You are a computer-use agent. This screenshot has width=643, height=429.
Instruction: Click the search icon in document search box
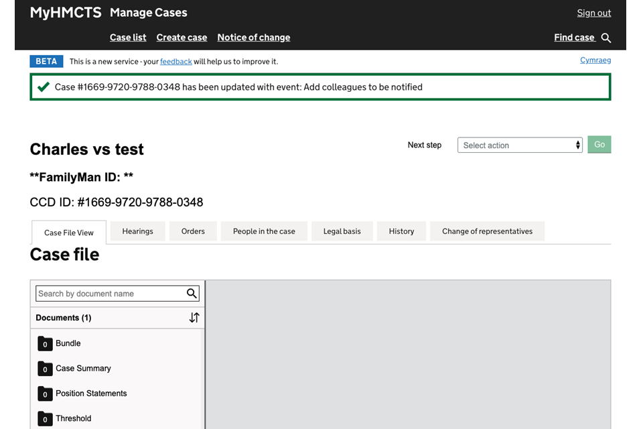(x=192, y=294)
